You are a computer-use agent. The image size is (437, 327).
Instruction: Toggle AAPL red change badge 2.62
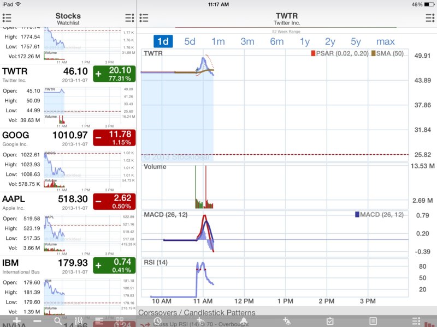pyautogui.click(x=114, y=202)
